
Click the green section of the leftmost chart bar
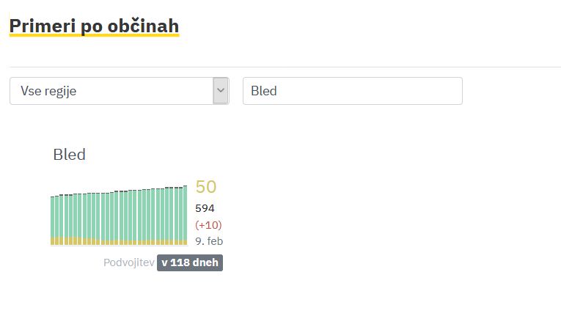pos(53,216)
